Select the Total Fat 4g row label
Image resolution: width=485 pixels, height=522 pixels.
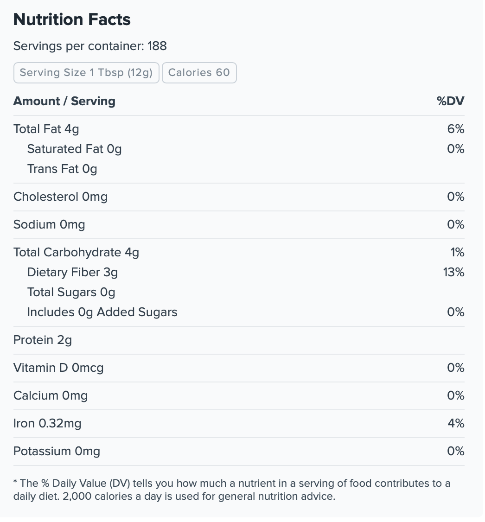pyautogui.click(x=46, y=129)
